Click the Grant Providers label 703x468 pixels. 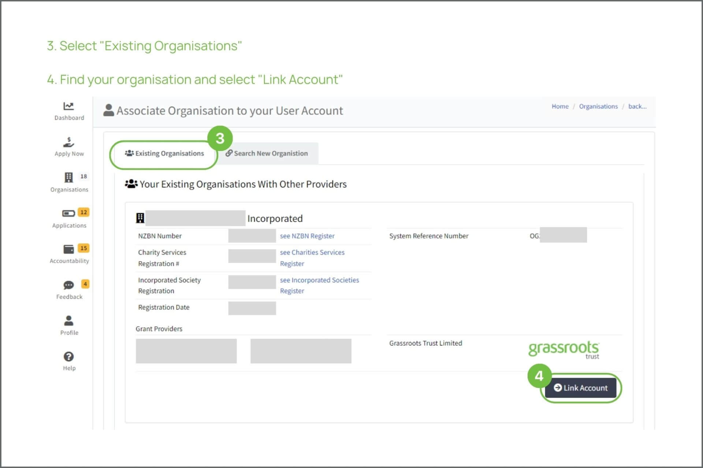(159, 329)
